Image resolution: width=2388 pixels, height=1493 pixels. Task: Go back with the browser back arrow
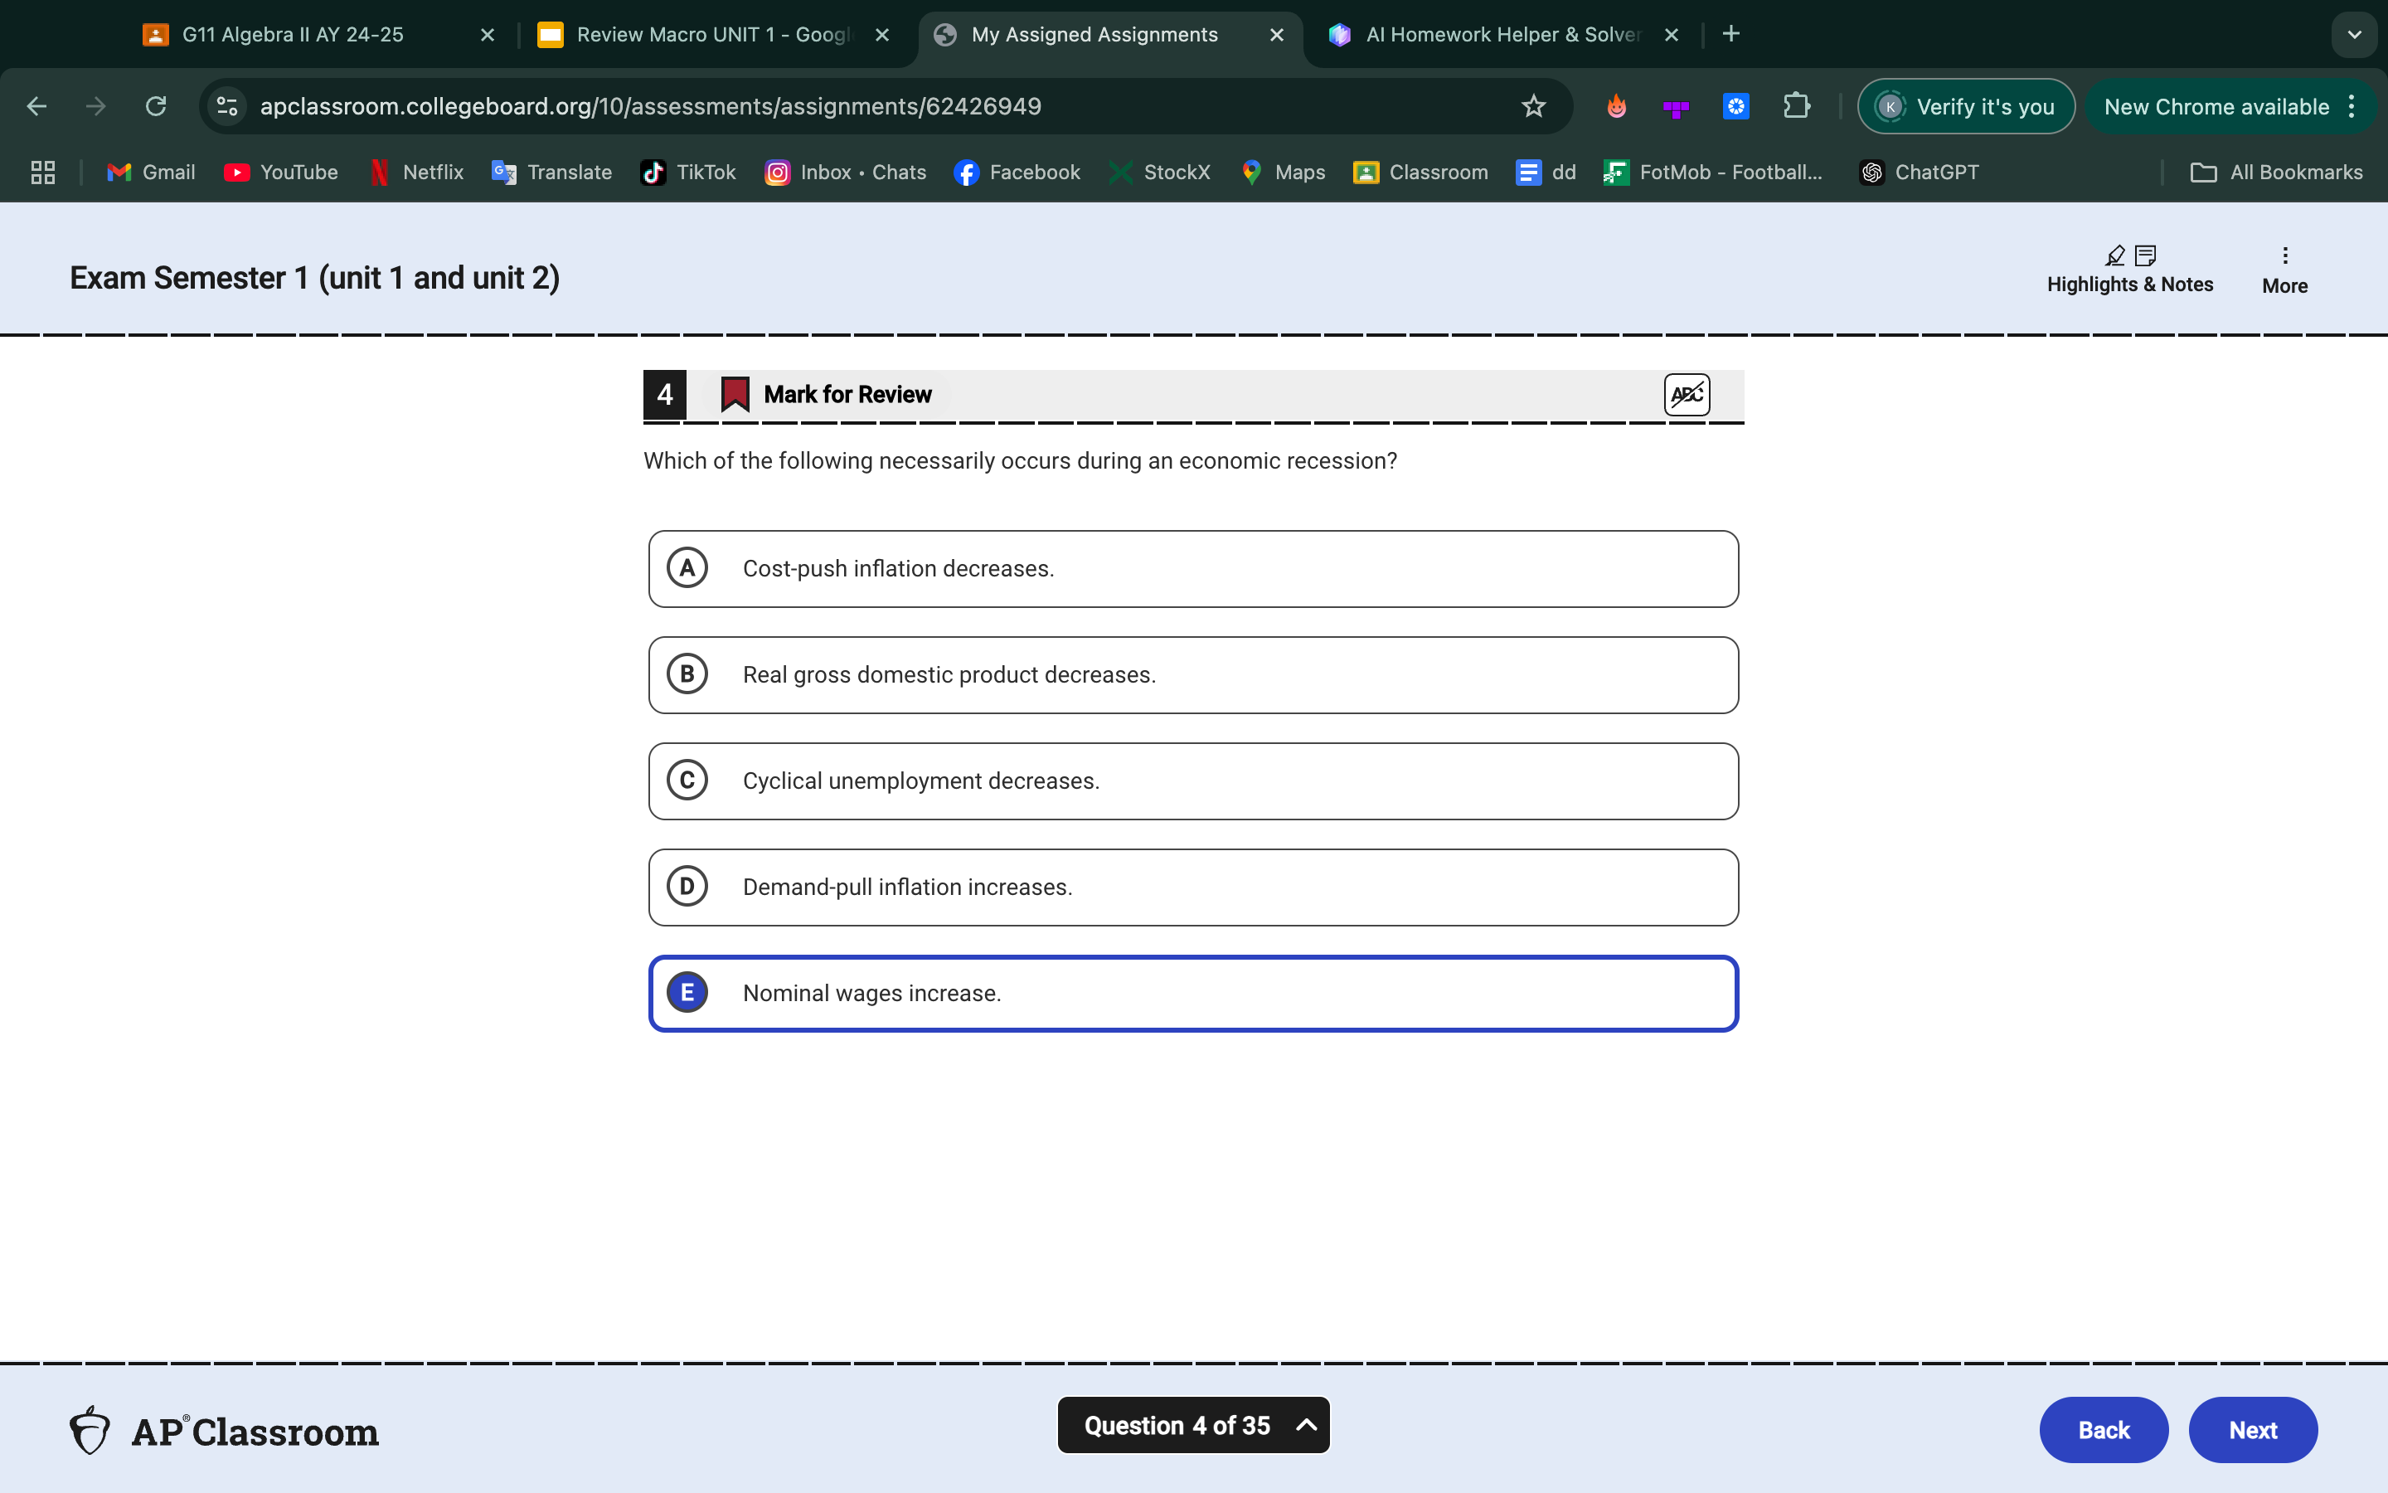click(x=36, y=107)
